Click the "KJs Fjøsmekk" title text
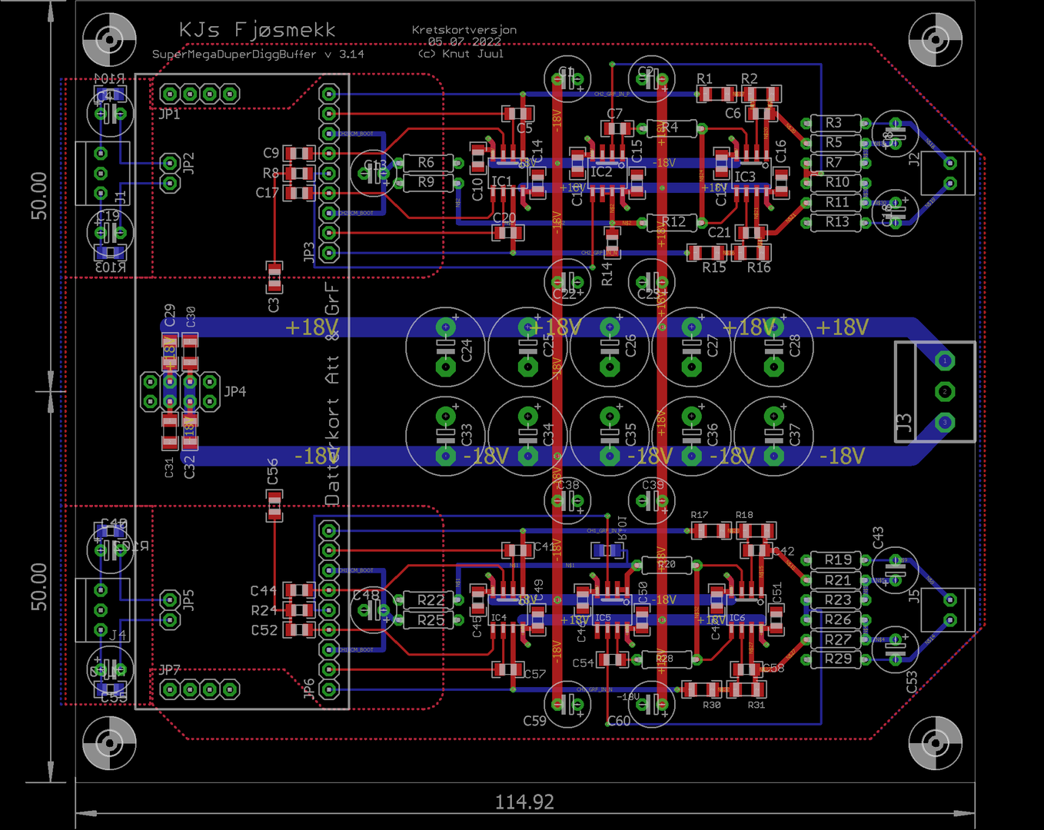Viewport: 1044px width, 830px height. click(x=258, y=30)
